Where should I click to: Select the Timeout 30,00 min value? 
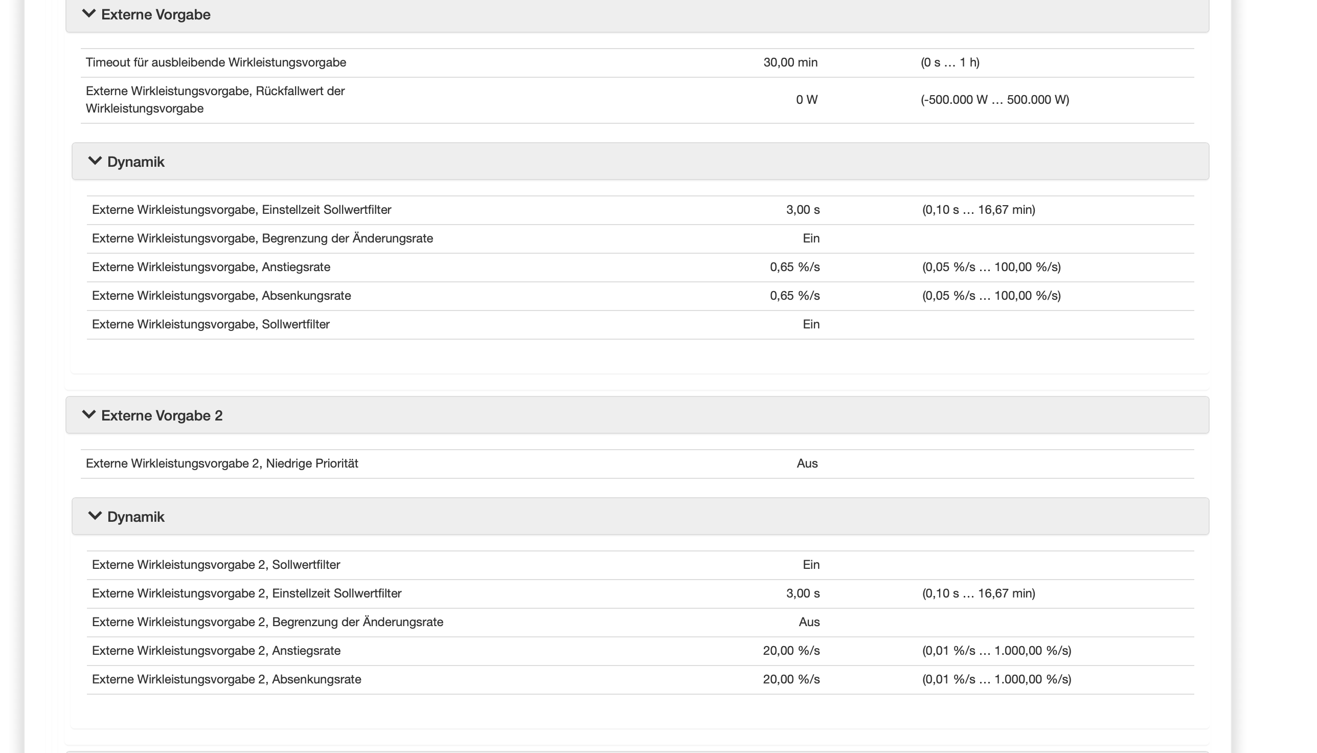pyautogui.click(x=790, y=62)
